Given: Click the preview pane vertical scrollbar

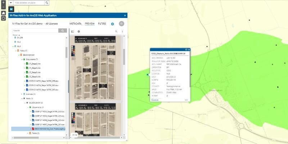Looking at the screenshot, I should pyautogui.click(x=124, y=57).
